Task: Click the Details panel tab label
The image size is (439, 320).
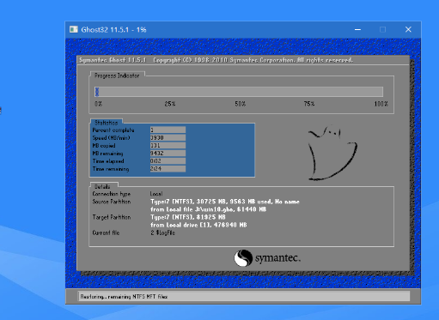Action: coord(102,187)
